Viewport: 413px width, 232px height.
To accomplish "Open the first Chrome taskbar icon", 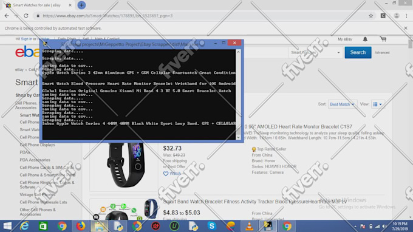I will [62, 226].
